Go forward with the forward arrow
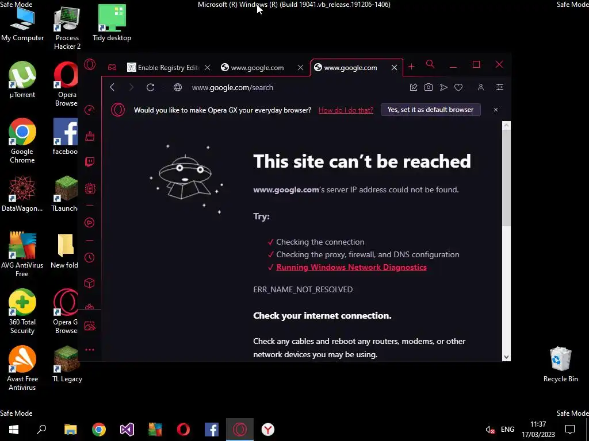 tap(131, 87)
